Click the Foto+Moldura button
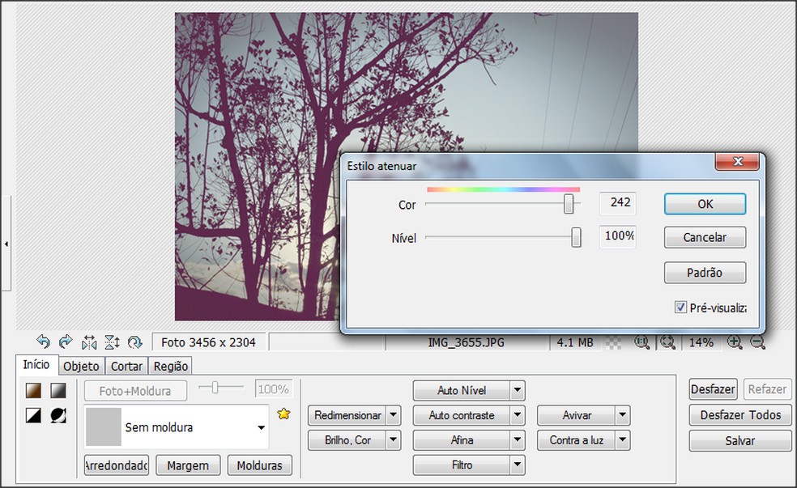The height and width of the screenshot is (488, 797). coord(135,391)
